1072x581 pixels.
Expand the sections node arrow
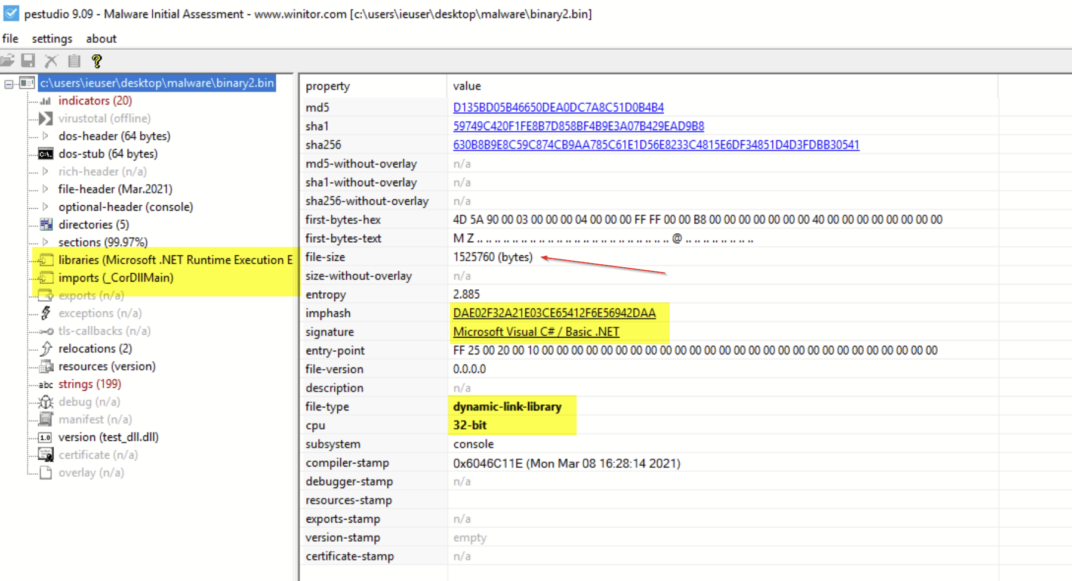46,242
